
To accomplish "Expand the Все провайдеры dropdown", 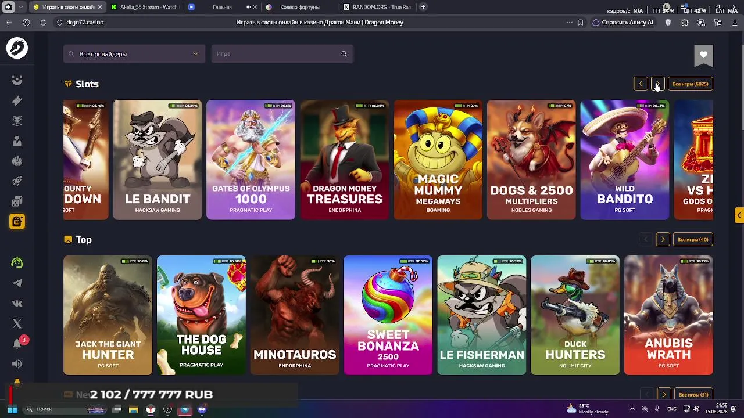I will pyautogui.click(x=134, y=54).
